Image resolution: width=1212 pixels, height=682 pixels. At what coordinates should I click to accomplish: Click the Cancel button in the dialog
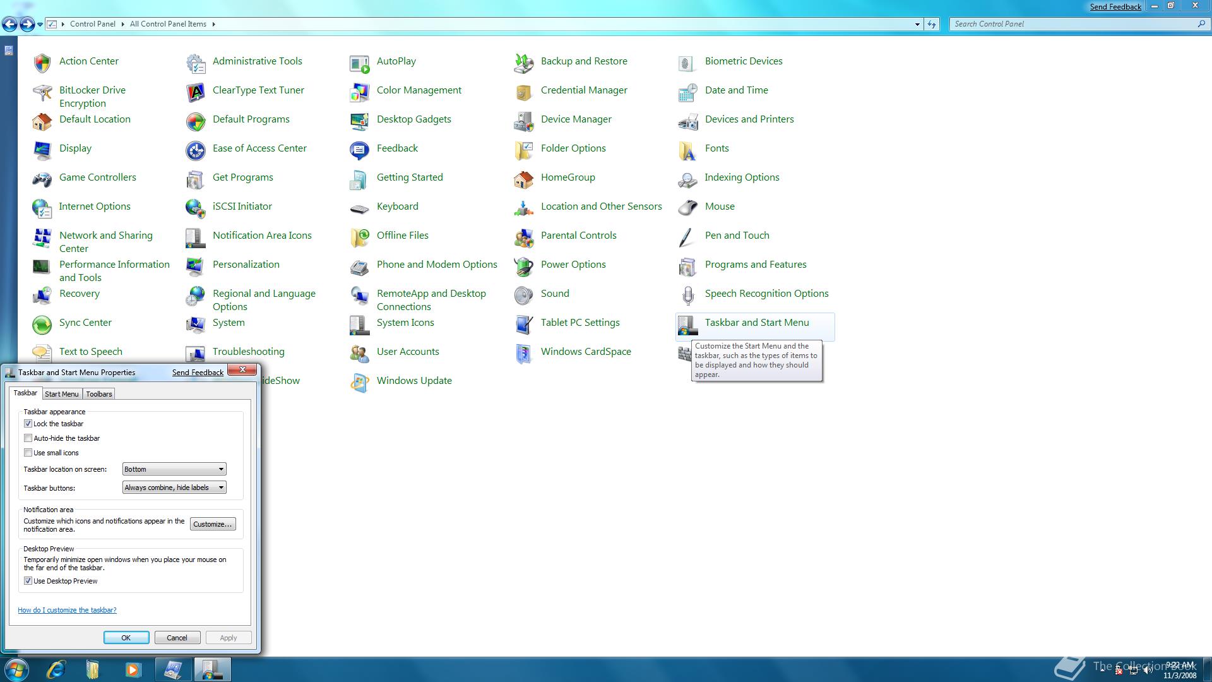pos(177,638)
